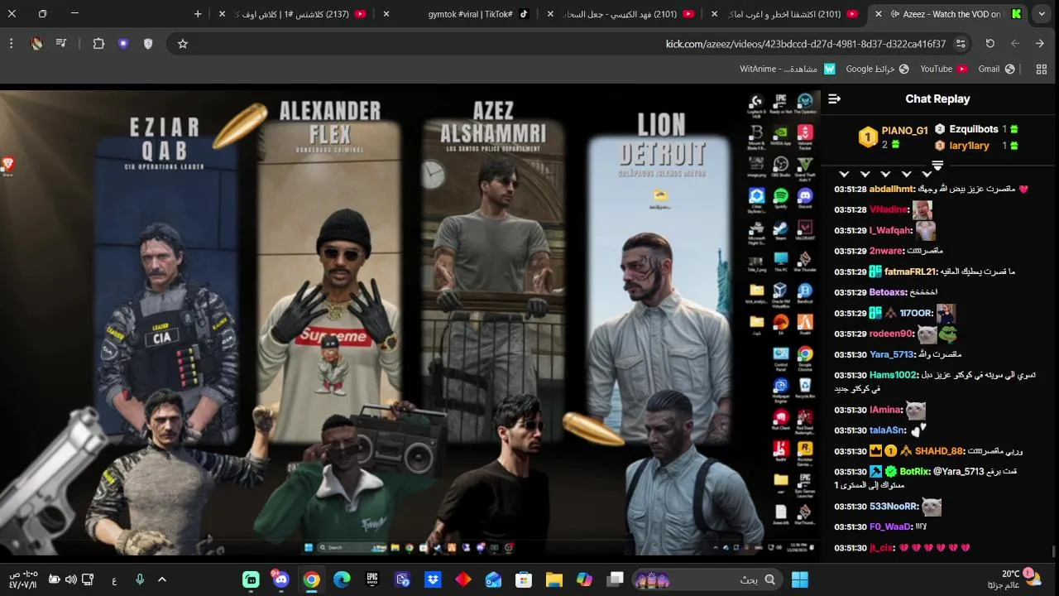1059x596 pixels.
Task: Toggle the microphone tray icon
Action: coord(140,579)
